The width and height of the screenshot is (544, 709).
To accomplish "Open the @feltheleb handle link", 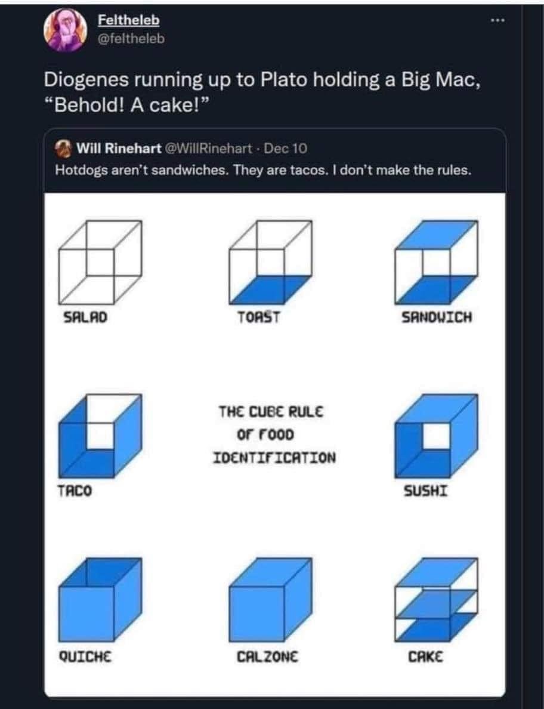I will click(131, 39).
